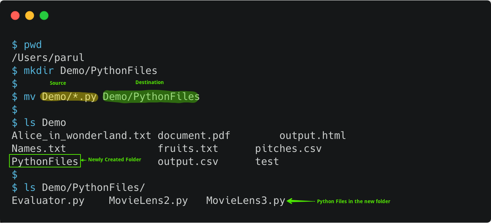Select Alice_in_wonderland.txt in the listing
The height and width of the screenshot is (223, 491).
(x=81, y=136)
